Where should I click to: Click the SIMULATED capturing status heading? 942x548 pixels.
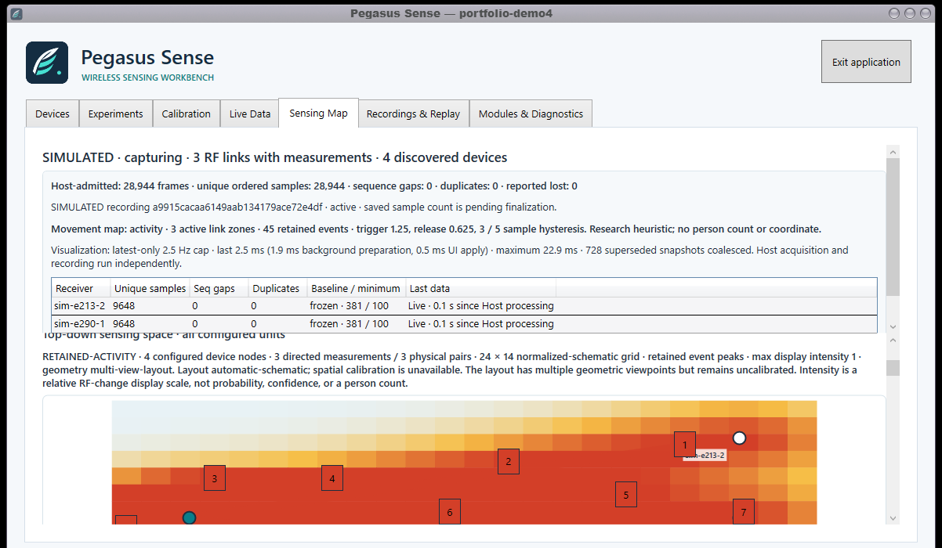point(275,157)
